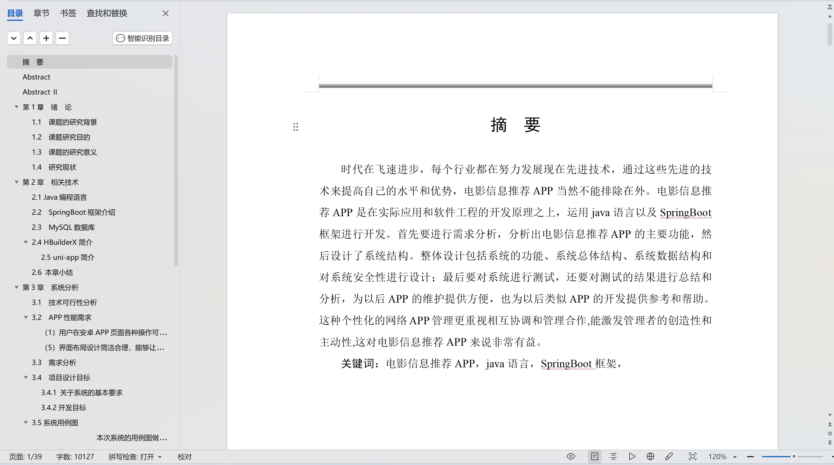This screenshot has height=465, width=834.
Task: Open reading eye-protection mode in status bar
Action: click(x=570, y=456)
